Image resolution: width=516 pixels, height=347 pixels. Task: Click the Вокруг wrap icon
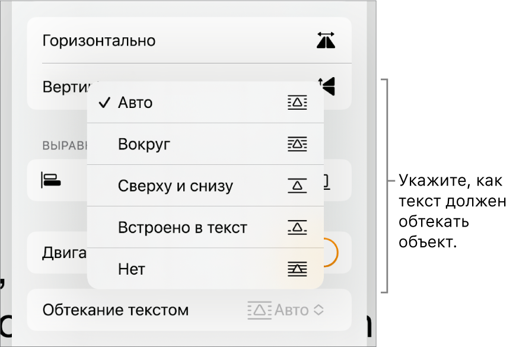[297, 144]
